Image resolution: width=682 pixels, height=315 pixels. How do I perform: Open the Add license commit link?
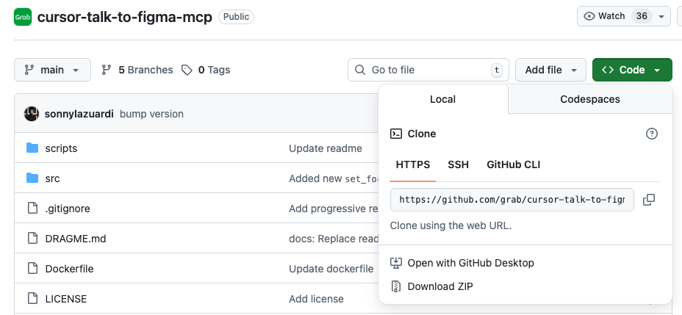tap(316, 299)
